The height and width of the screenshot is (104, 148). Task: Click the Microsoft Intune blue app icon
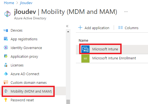85,49
